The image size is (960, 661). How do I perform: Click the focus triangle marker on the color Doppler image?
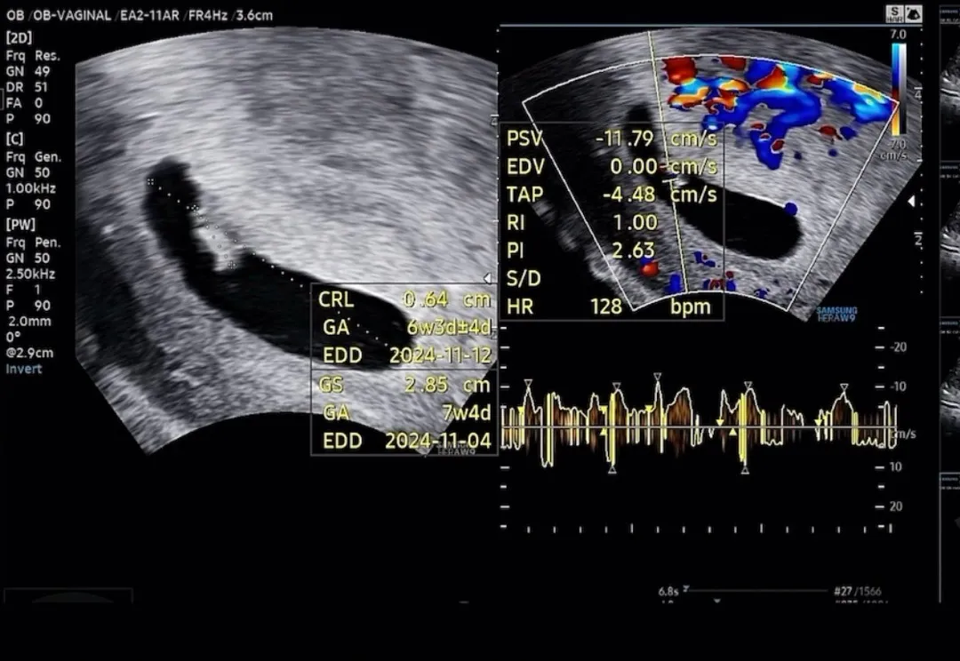pos(912,201)
